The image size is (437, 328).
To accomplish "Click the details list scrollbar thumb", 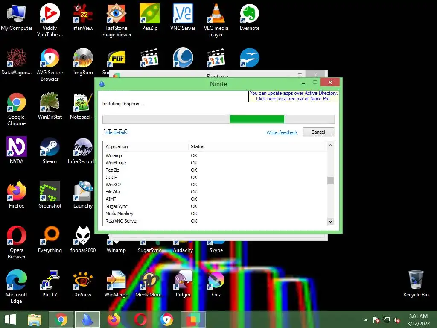I will click(330, 181).
